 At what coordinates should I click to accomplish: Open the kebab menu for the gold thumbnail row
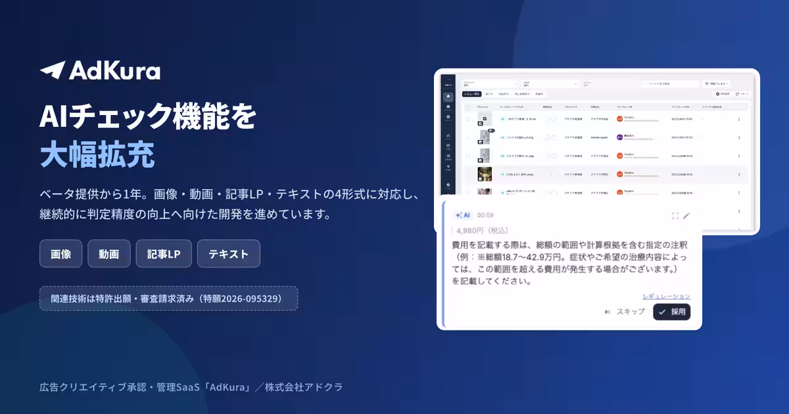pos(739,174)
